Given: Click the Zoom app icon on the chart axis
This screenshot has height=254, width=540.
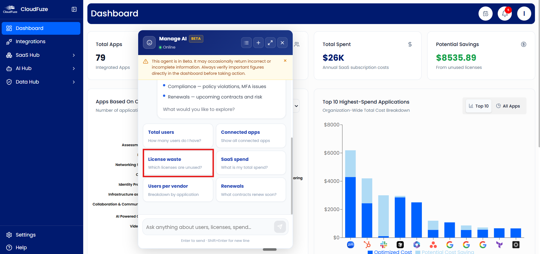Looking at the screenshot, I should [x=351, y=245].
